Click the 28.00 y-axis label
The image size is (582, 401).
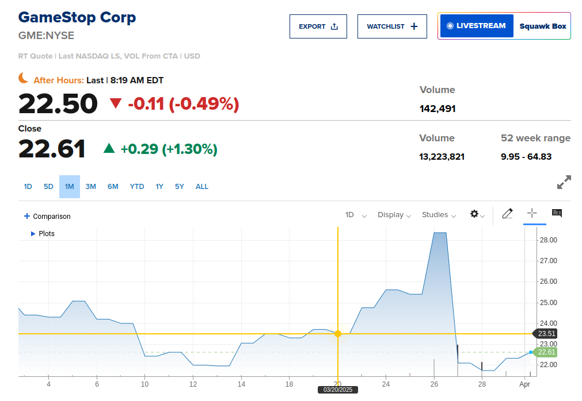coord(548,240)
